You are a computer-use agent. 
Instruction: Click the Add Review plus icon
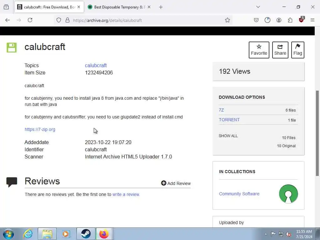pos(164,183)
